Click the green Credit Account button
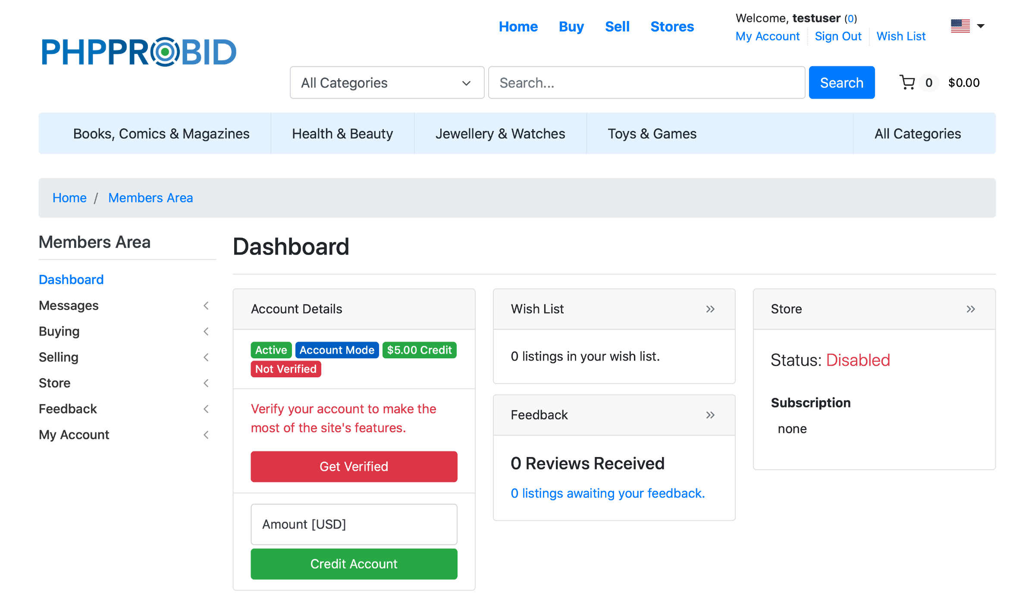1035x597 pixels. 354,564
